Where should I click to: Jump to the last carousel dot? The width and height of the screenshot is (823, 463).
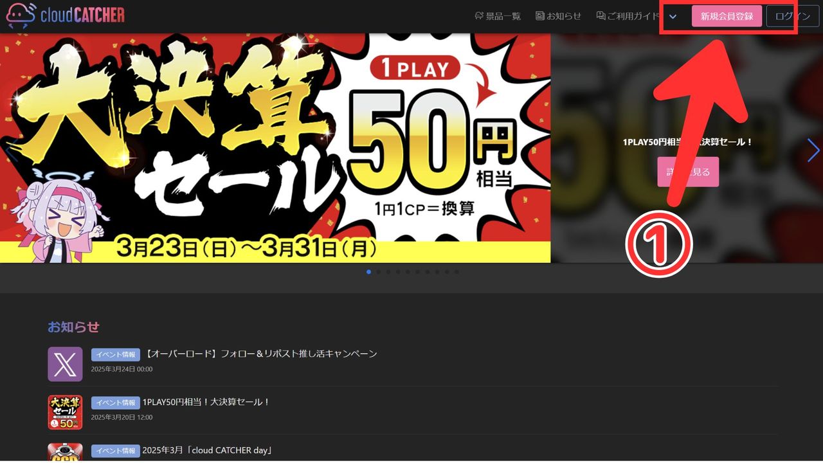457,272
